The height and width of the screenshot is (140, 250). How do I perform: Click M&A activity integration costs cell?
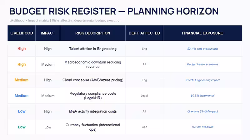click(93, 111)
